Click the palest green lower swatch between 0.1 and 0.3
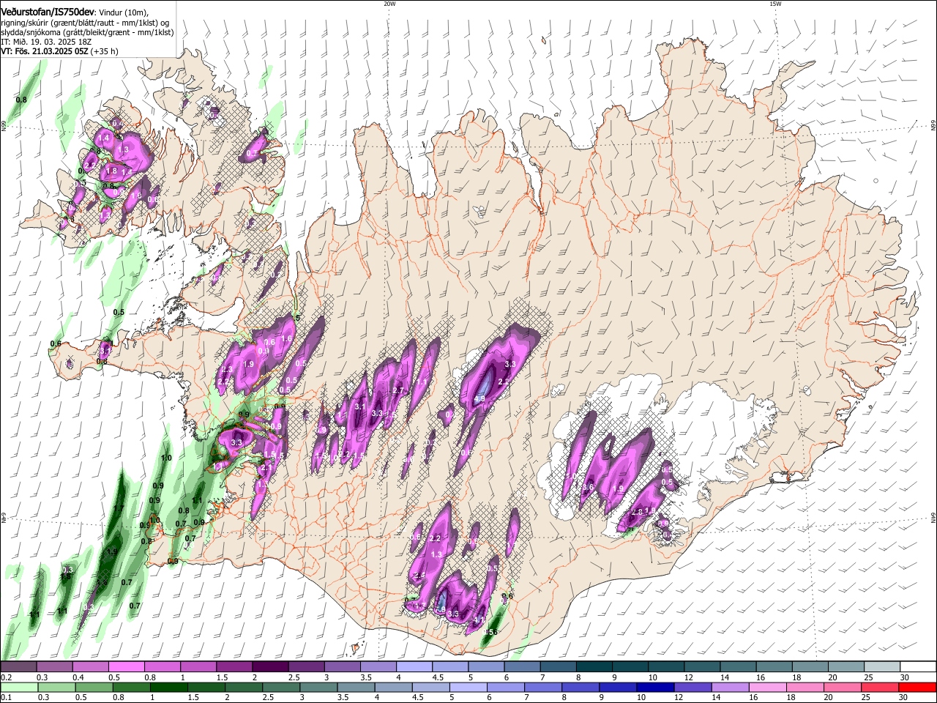The width and height of the screenshot is (937, 703). pyautogui.click(x=19, y=687)
